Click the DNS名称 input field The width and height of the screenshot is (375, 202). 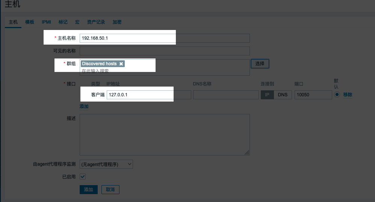[226, 95]
